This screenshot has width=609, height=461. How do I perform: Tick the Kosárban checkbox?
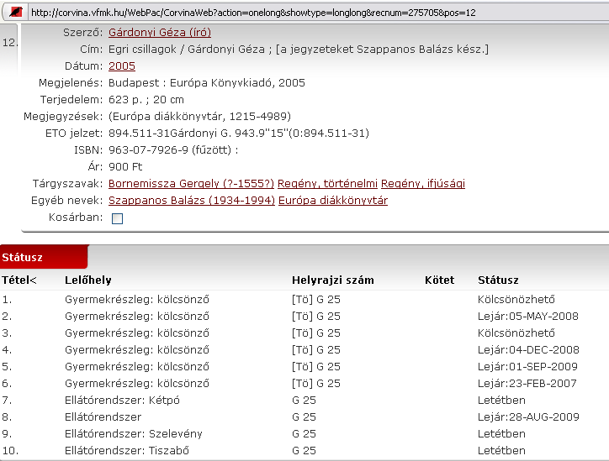point(117,218)
